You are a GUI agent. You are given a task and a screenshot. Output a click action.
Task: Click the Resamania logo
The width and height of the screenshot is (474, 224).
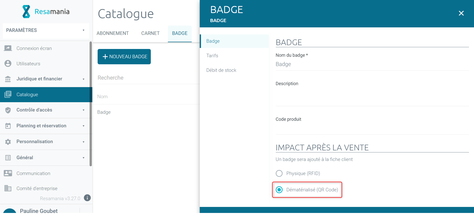46,12
